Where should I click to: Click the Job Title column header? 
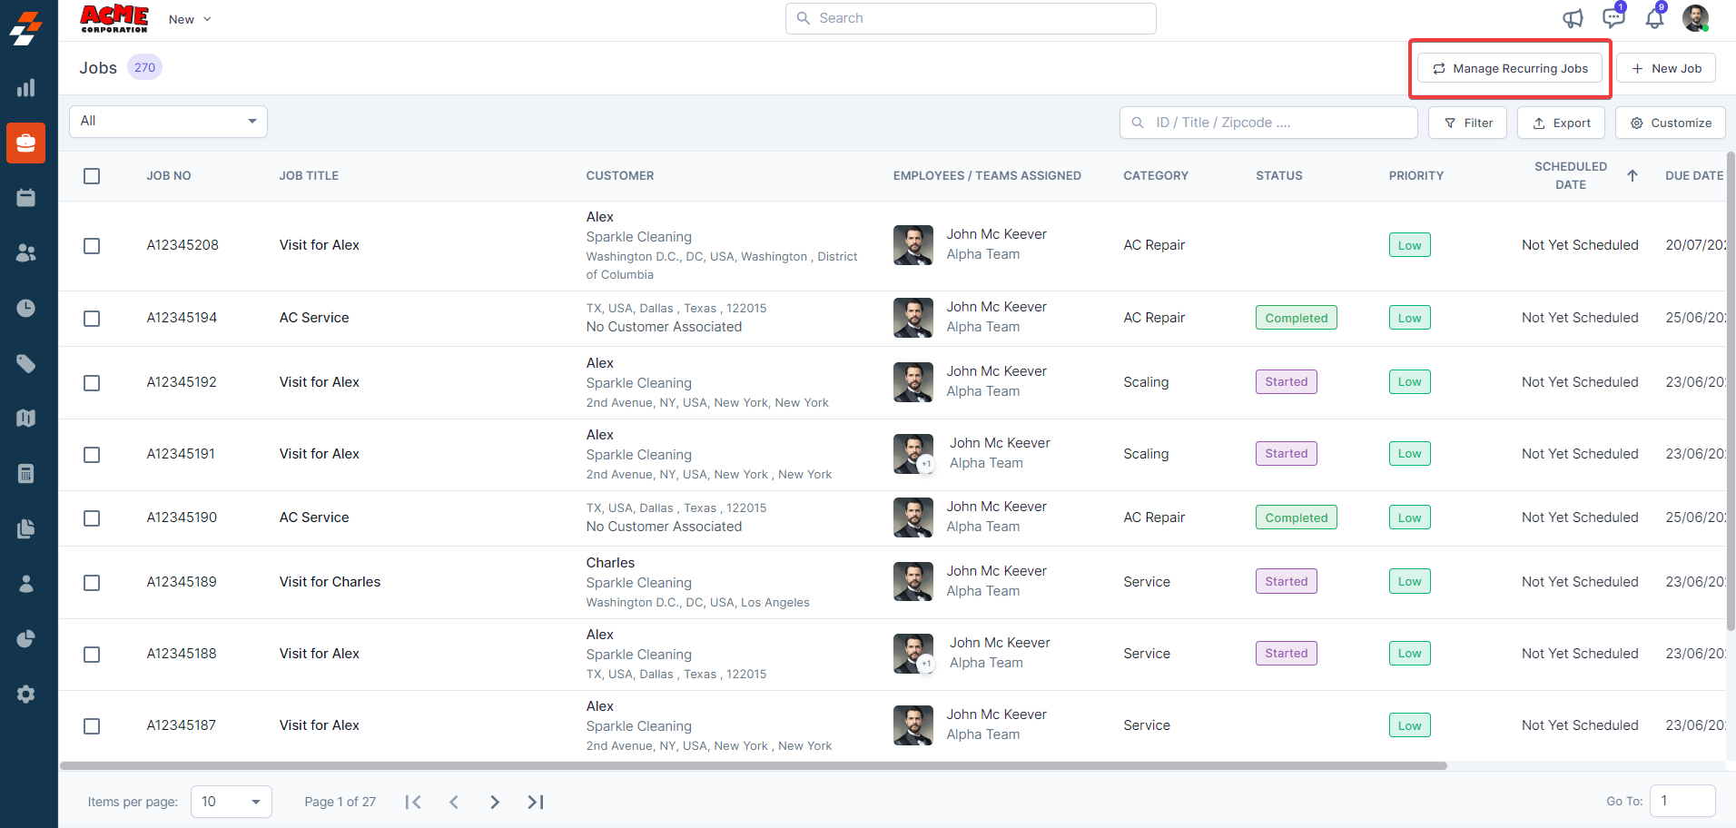pyautogui.click(x=309, y=176)
